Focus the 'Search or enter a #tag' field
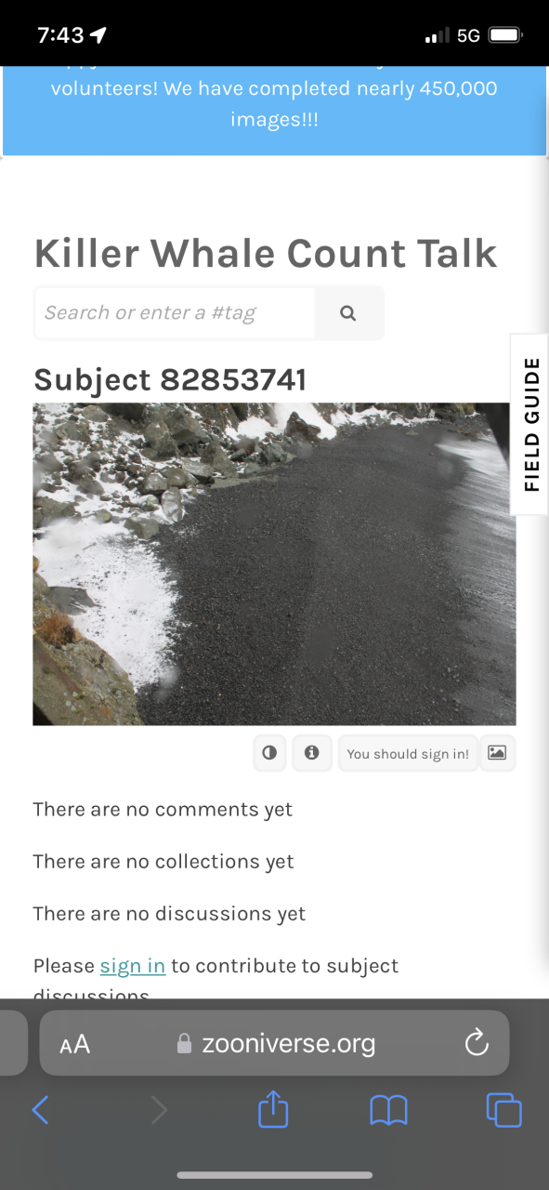The height and width of the screenshot is (1190, 549). (x=175, y=313)
